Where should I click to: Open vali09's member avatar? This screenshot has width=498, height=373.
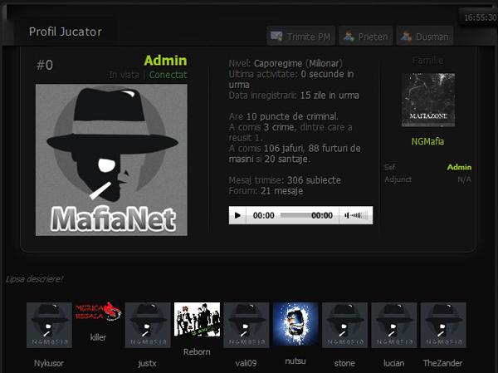(246, 325)
